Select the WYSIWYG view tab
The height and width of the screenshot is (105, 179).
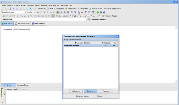8,85
